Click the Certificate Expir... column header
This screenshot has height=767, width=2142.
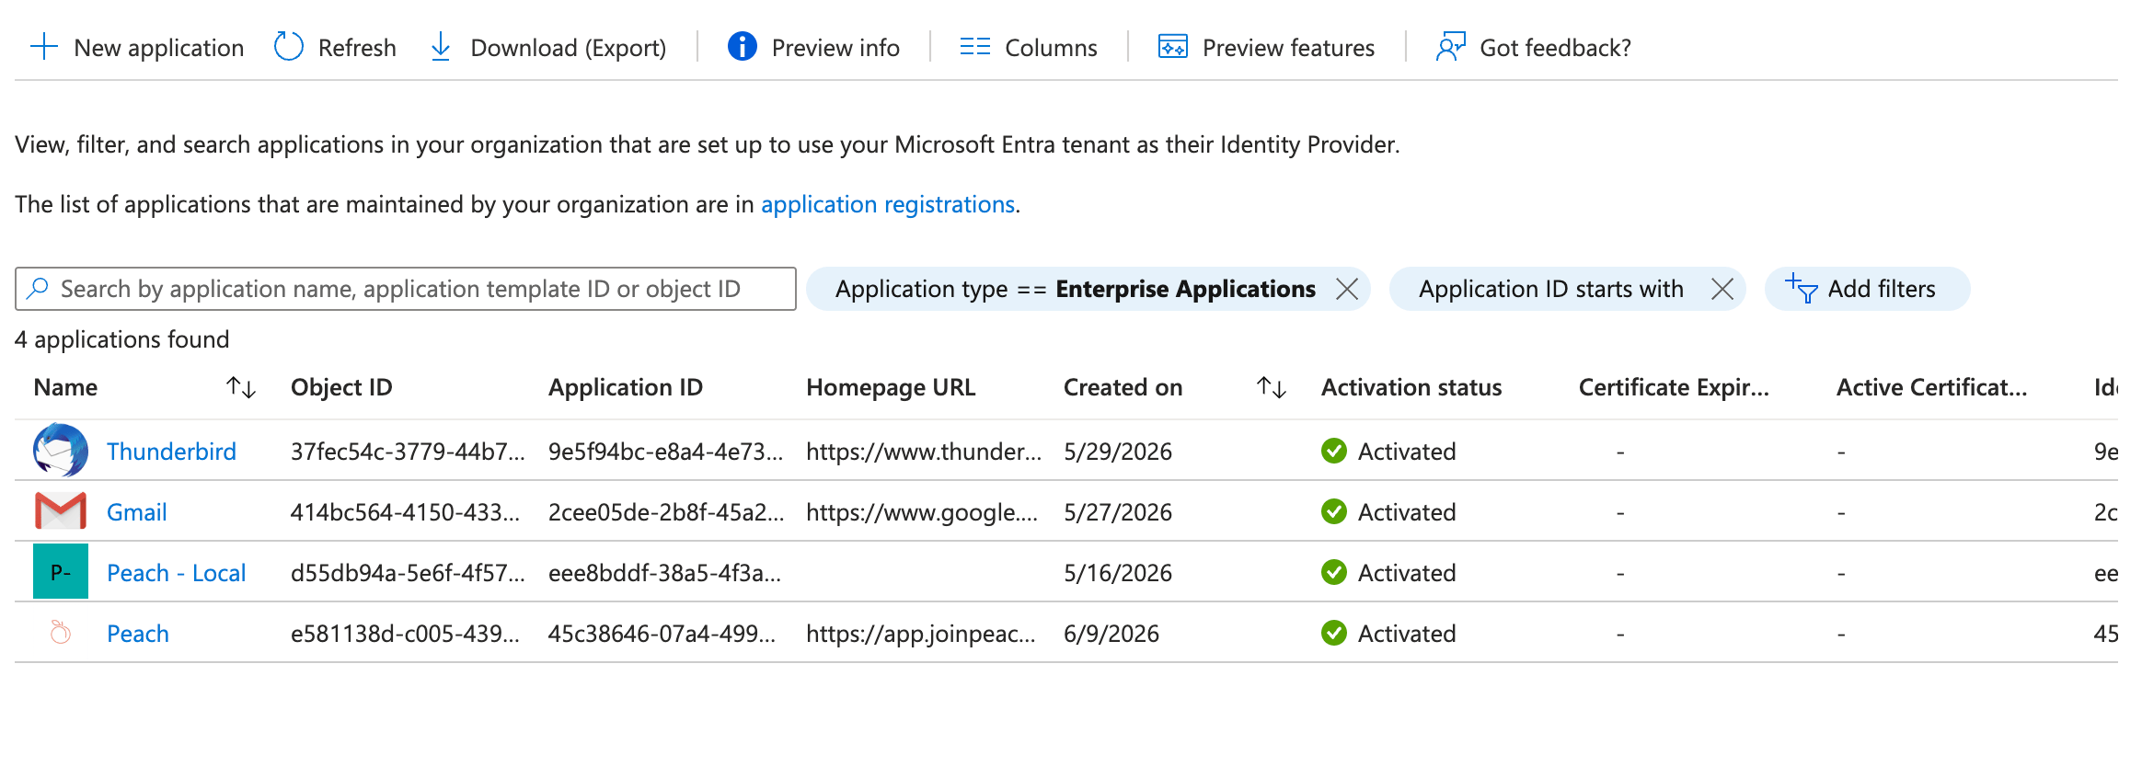point(1674,388)
